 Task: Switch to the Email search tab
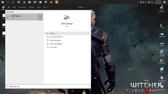39,7
